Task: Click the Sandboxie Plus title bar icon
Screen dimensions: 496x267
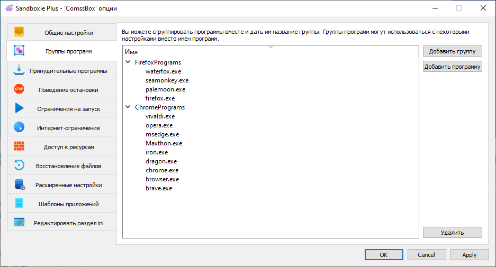Action: [9, 8]
